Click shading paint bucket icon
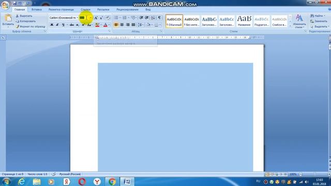Screen dimensions: 331x186 [148, 25]
